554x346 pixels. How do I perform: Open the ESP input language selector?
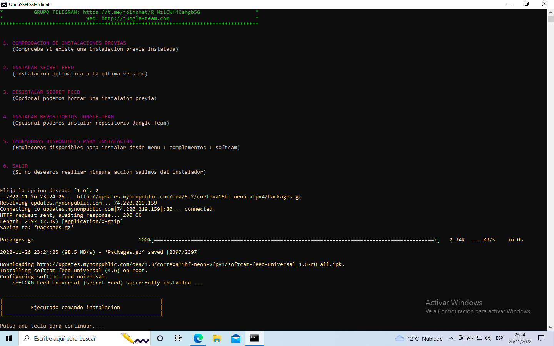[499, 338]
